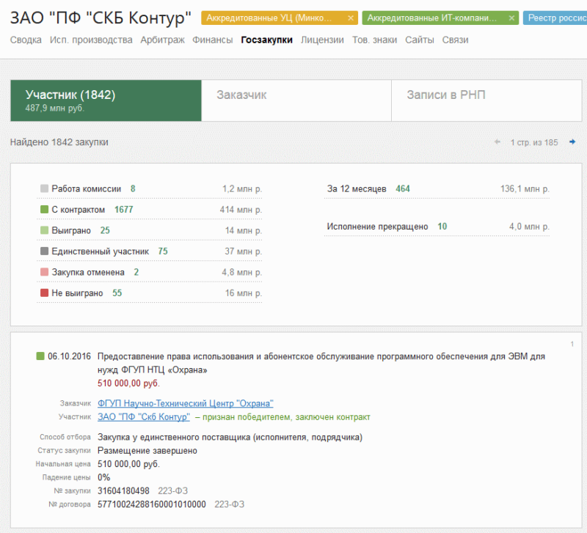Select the Реестр росси… blue tag
Screen dimensions: 587x533
pos(555,18)
